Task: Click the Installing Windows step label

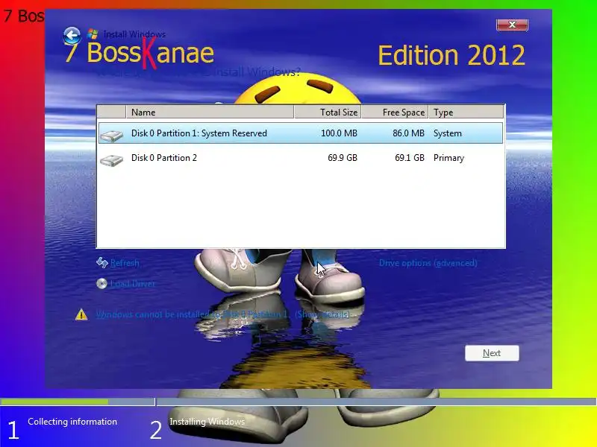Action: tap(207, 422)
